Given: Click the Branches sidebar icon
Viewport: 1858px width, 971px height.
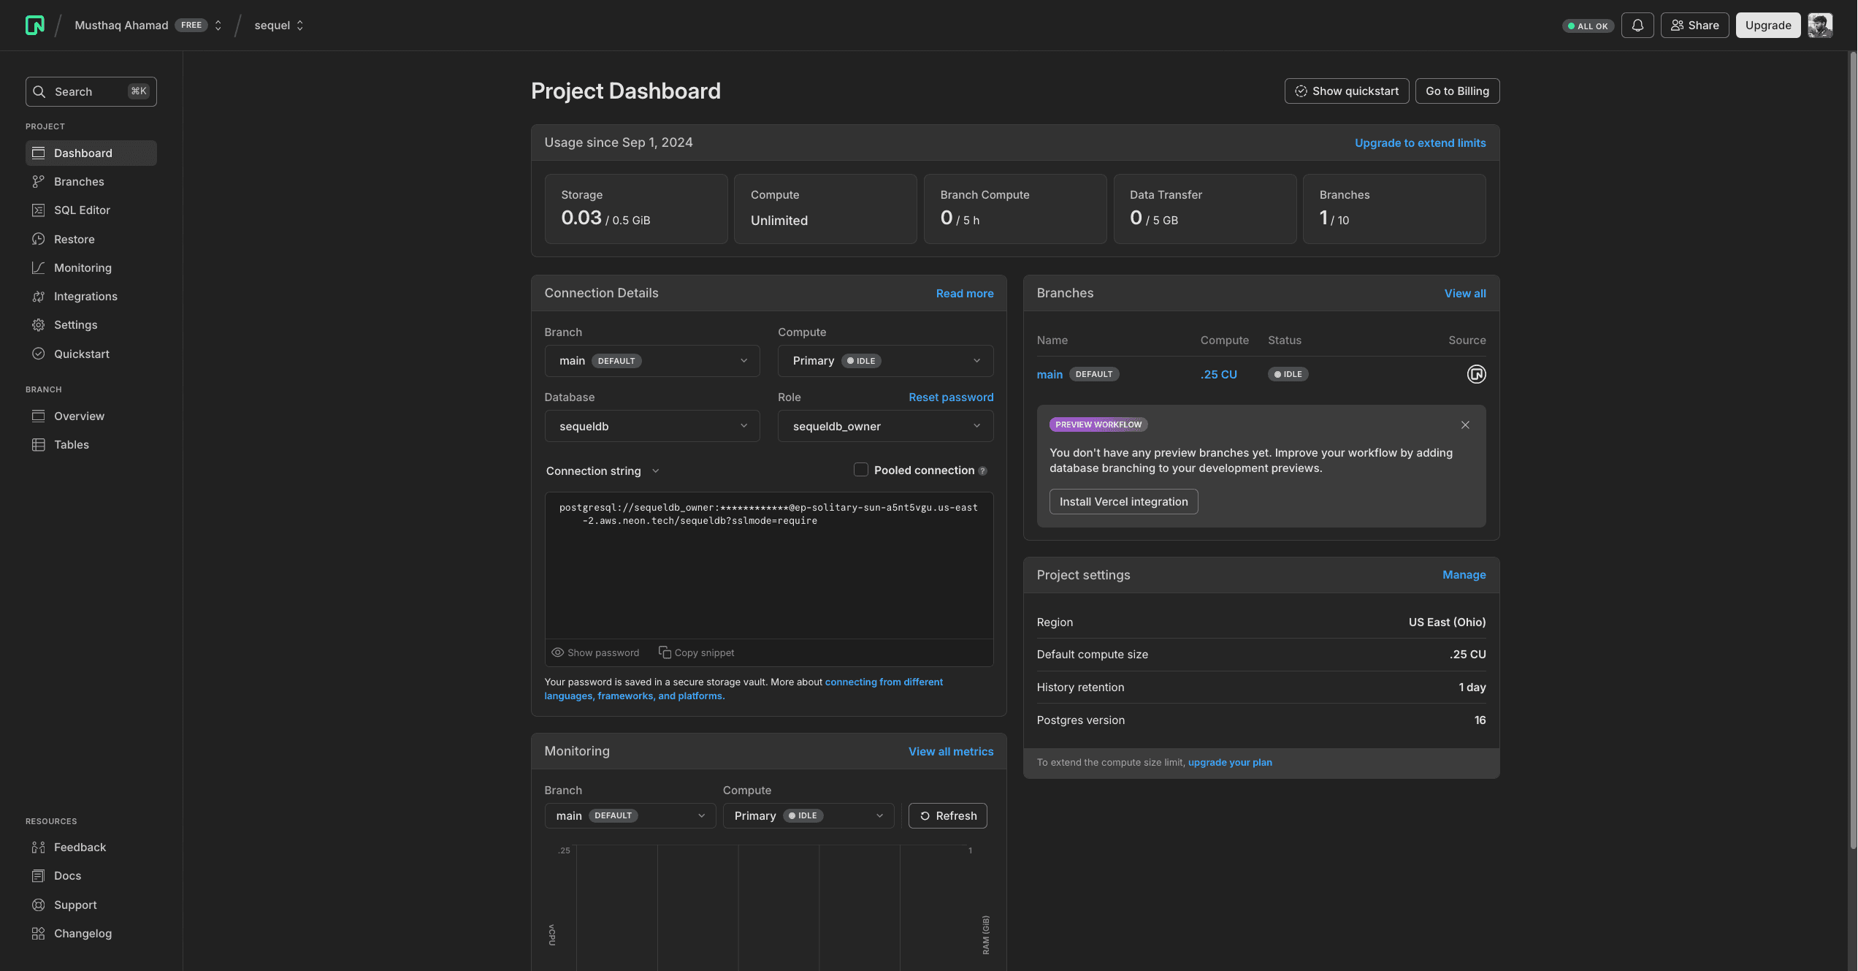Looking at the screenshot, I should (x=39, y=181).
